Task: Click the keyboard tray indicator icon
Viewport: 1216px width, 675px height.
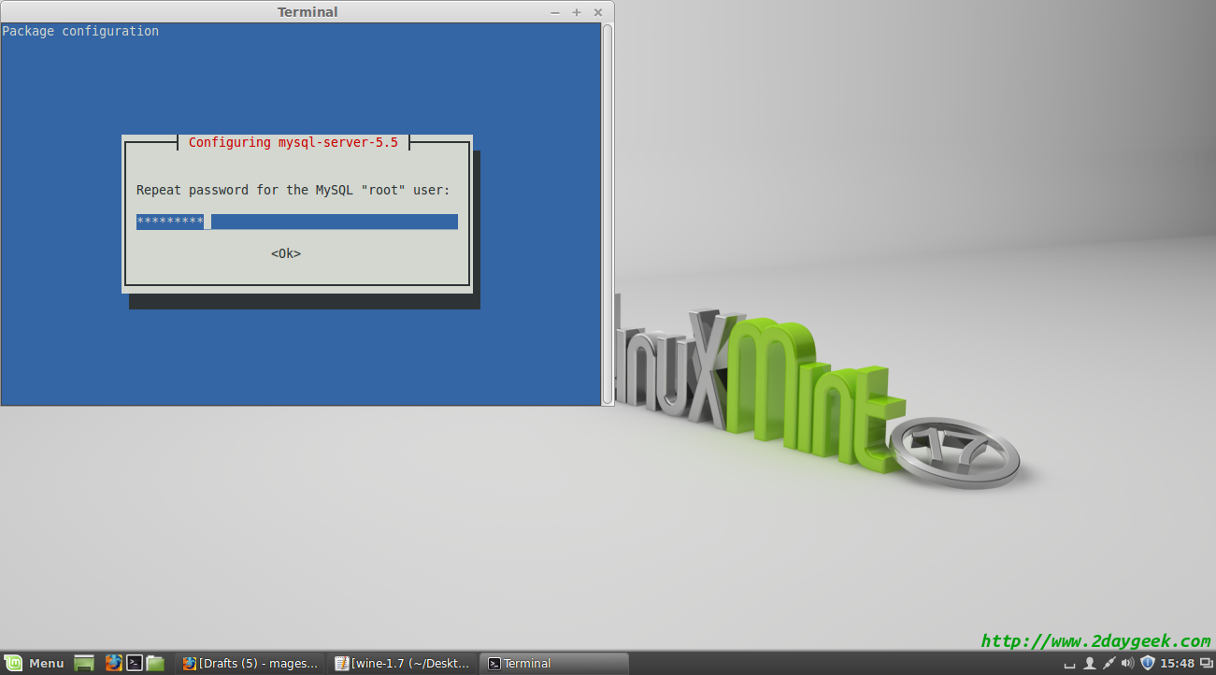Action: (1070, 663)
